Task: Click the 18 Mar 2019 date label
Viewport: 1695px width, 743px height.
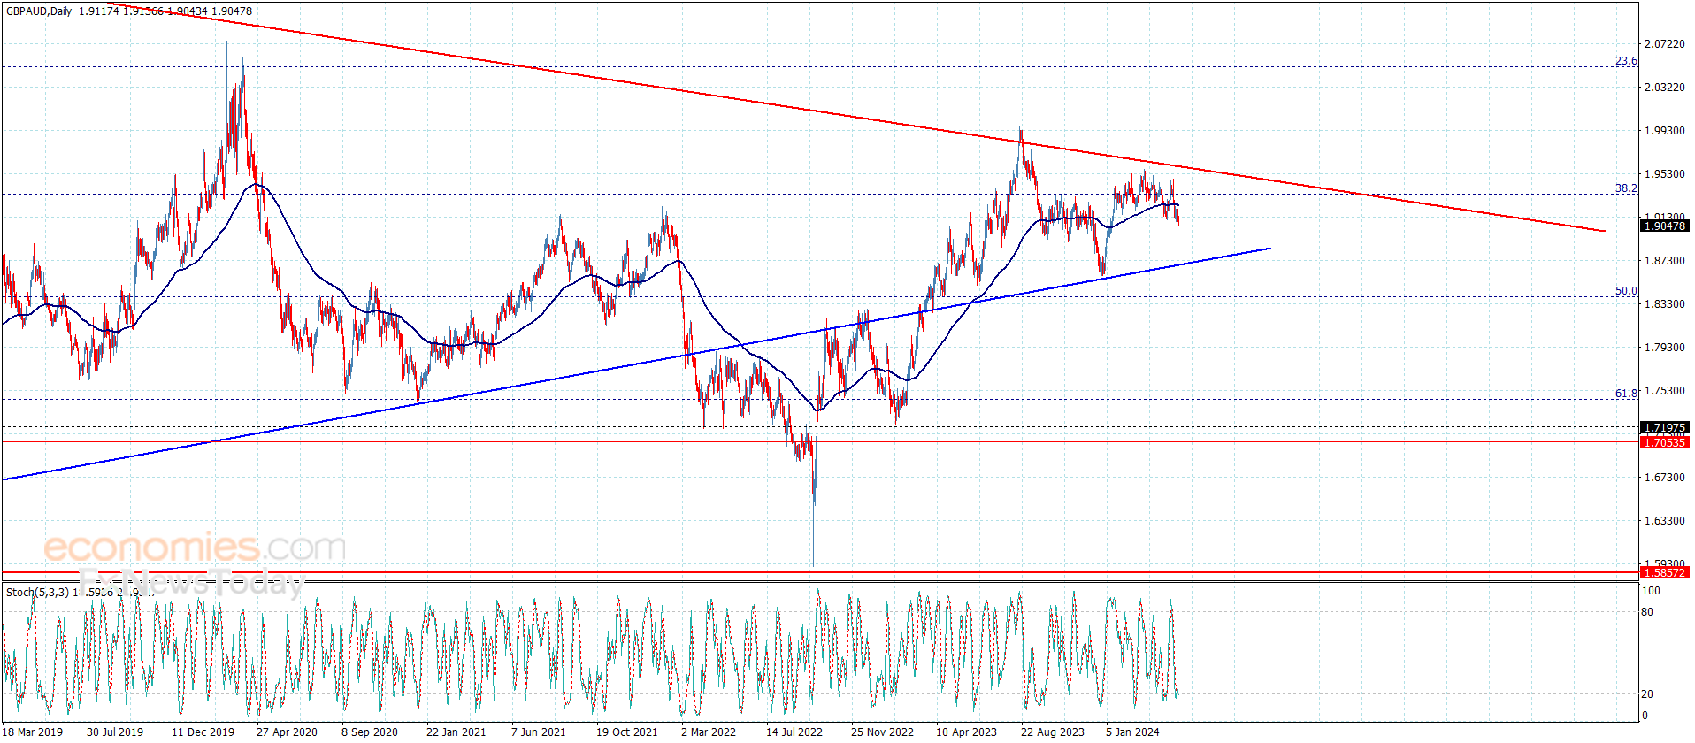Action: tap(34, 732)
